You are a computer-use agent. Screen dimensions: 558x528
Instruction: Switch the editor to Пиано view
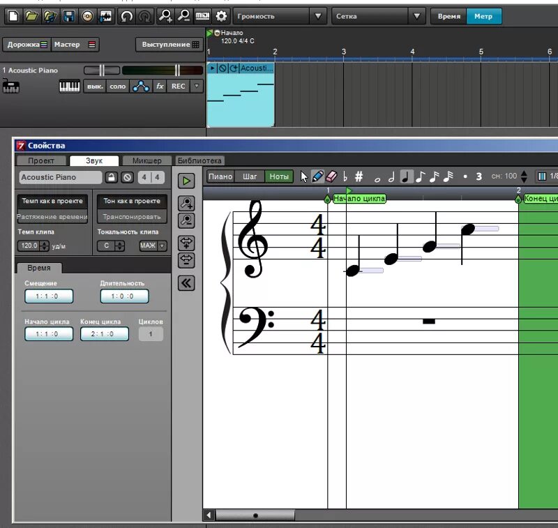click(x=220, y=176)
